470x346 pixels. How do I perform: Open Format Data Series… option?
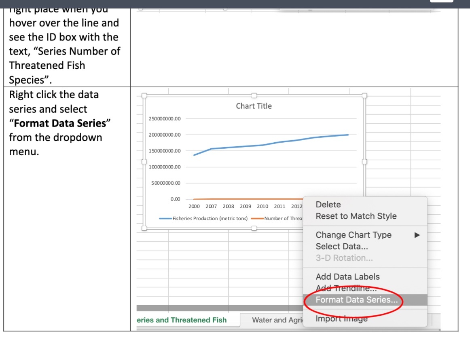coord(365,300)
